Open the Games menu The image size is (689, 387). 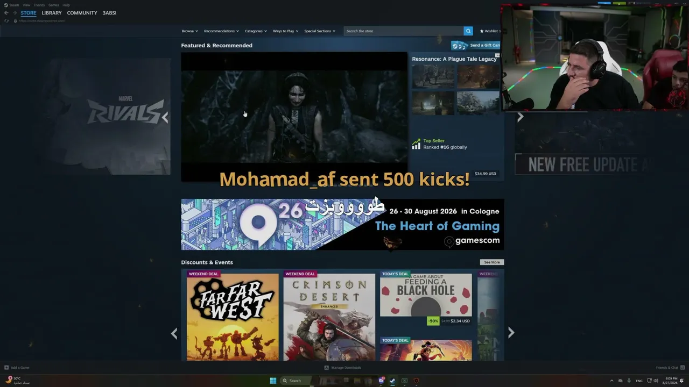[54, 5]
